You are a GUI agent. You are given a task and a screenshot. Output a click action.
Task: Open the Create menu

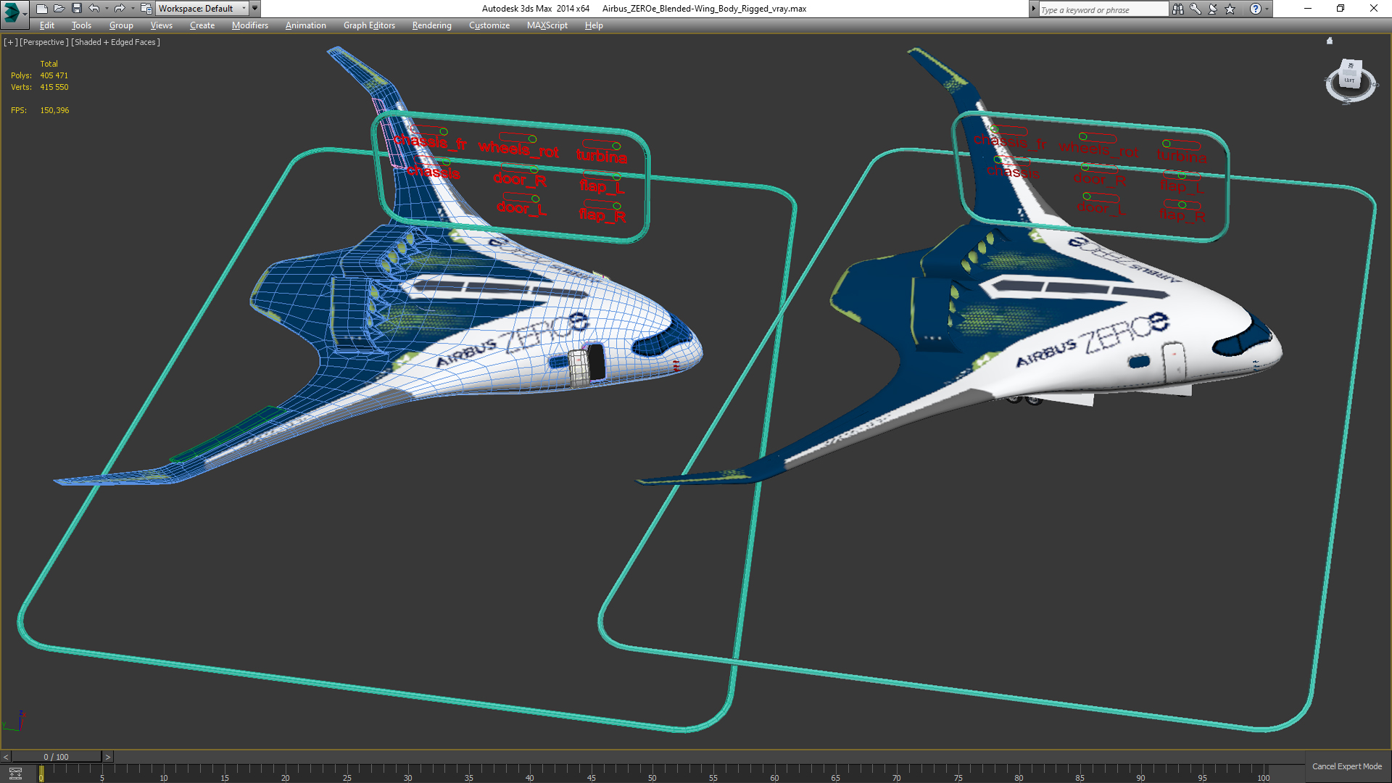[x=202, y=25]
